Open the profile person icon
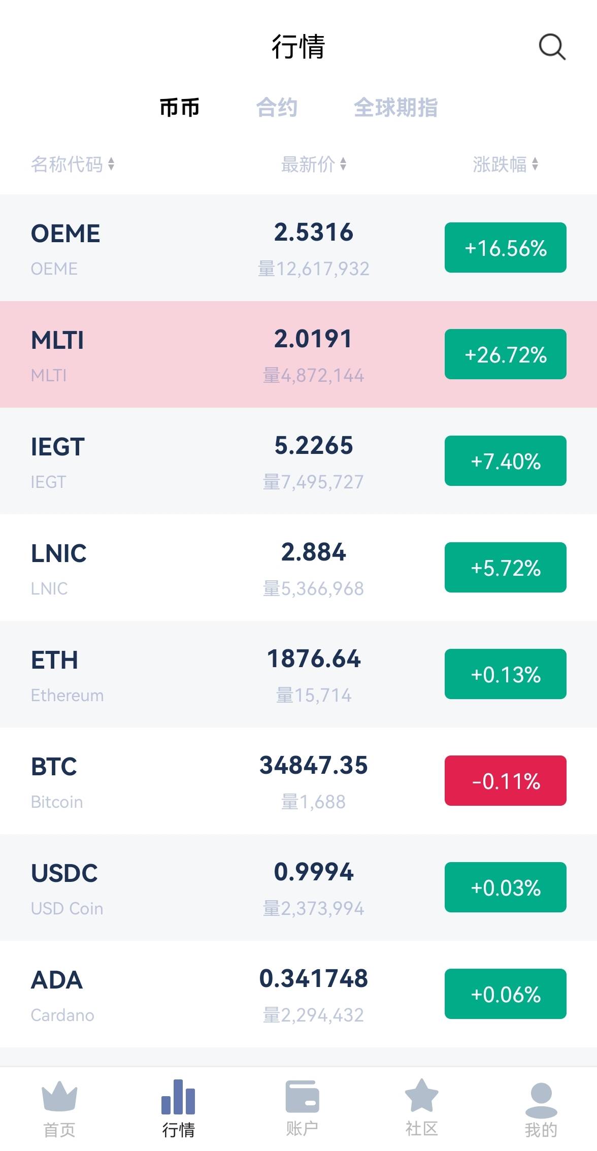 [x=541, y=1099]
